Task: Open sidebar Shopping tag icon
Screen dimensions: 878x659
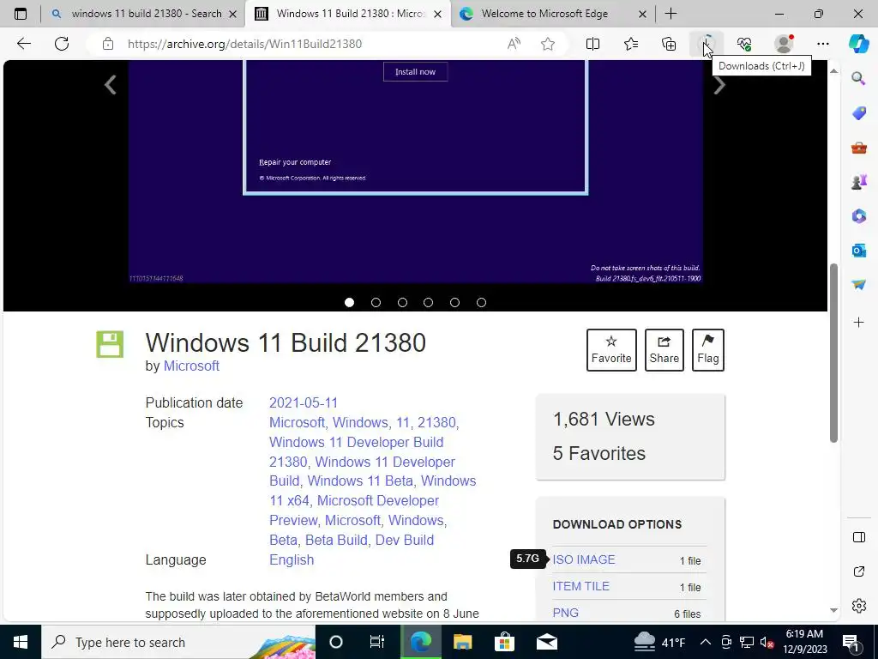Action: [x=858, y=113]
